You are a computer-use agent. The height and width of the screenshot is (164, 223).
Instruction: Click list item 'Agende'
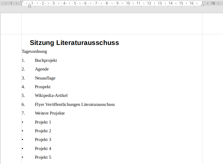click(42, 69)
